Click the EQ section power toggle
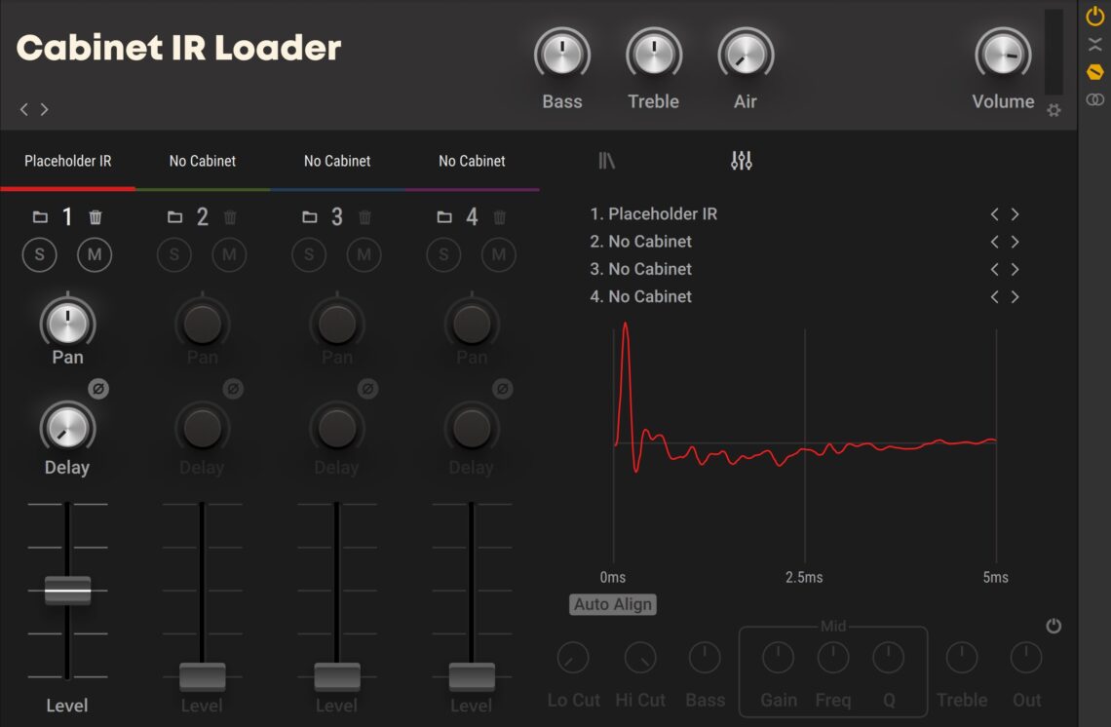Viewport: 1111px width, 727px height. [x=1054, y=625]
